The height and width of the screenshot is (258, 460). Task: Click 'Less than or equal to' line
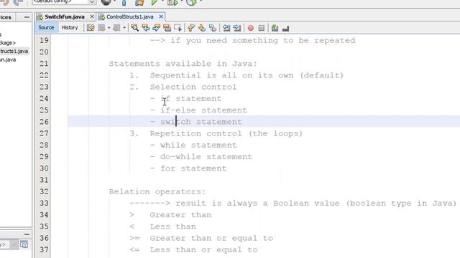pos(203,250)
